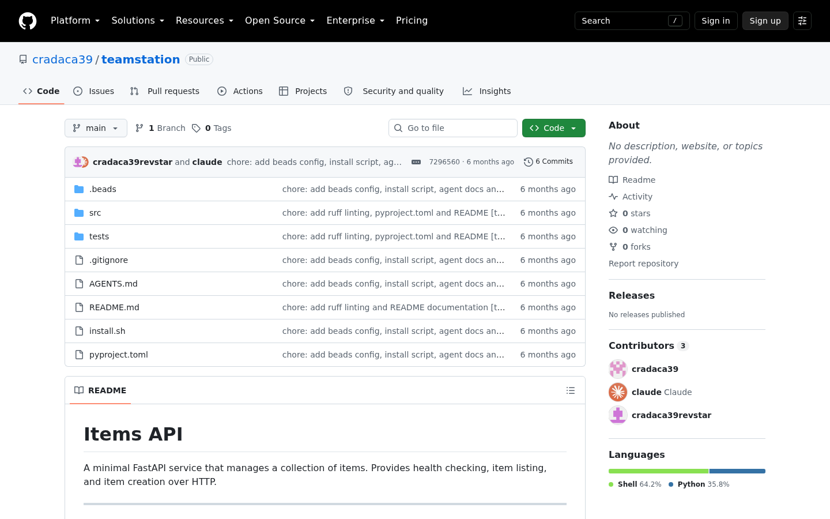Click the Shell 64.2% language legend

[x=635, y=484]
